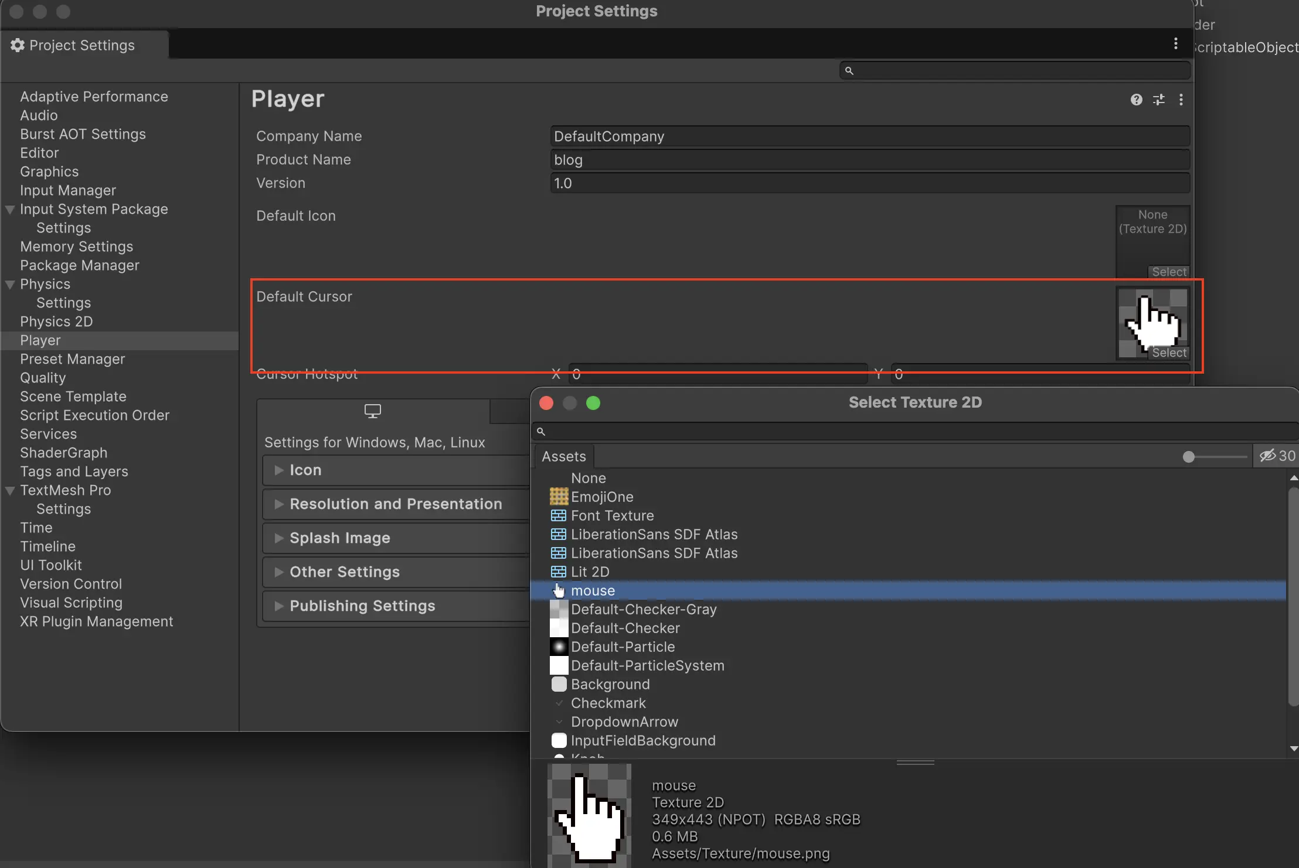Click the preview panel resize handle

tap(915, 763)
